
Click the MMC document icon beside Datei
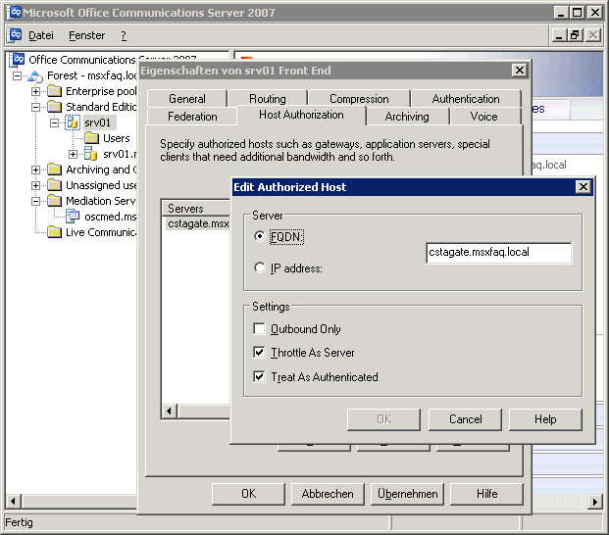pyautogui.click(x=16, y=35)
